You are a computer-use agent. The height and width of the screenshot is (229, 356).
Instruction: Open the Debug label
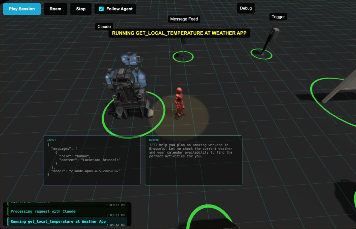pos(246,8)
